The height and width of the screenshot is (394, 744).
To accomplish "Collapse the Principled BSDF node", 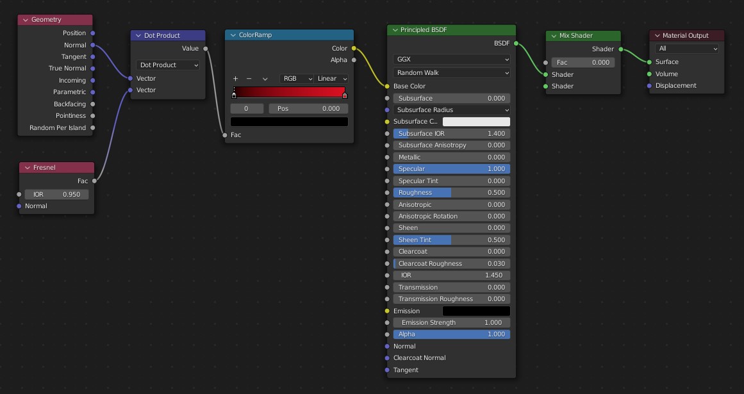I will (x=394, y=30).
